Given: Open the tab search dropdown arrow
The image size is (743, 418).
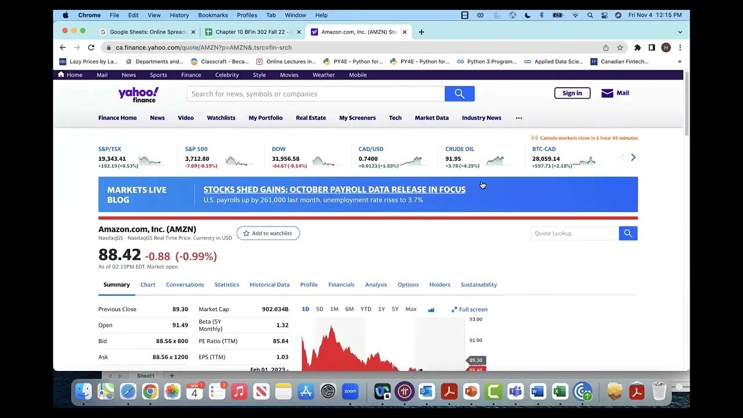Looking at the screenshot, I should (680, 32).
